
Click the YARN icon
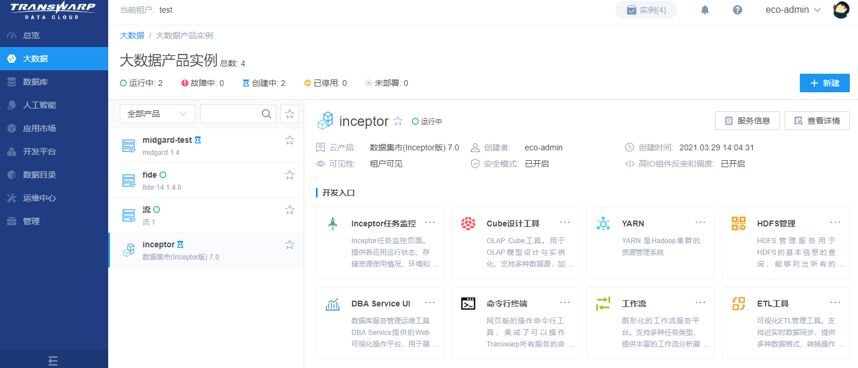(603, 223)
